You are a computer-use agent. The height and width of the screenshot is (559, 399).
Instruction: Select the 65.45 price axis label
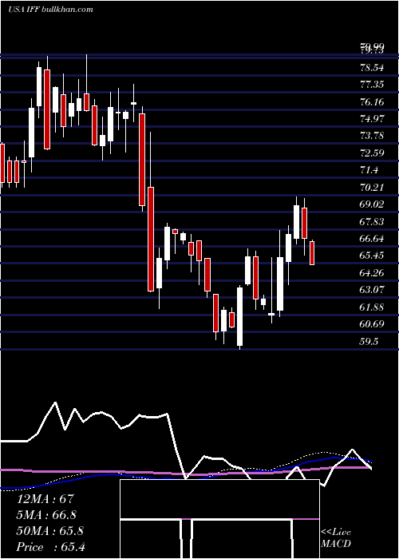373,256
